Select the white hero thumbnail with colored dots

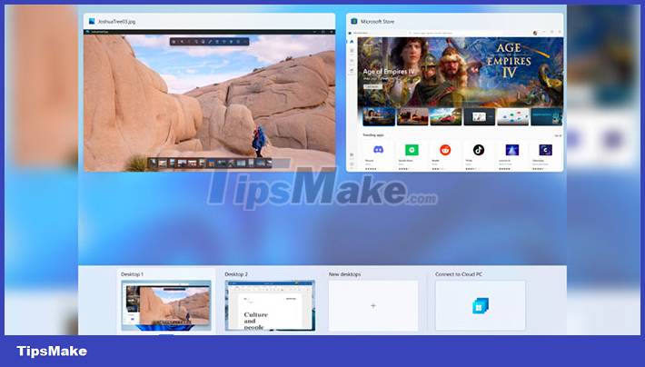point(513,117)
